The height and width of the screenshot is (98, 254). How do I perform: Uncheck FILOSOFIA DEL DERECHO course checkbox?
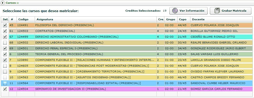5,25
